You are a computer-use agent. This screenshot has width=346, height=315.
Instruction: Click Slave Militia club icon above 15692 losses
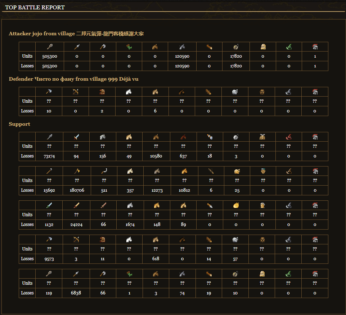coord(49,171)
